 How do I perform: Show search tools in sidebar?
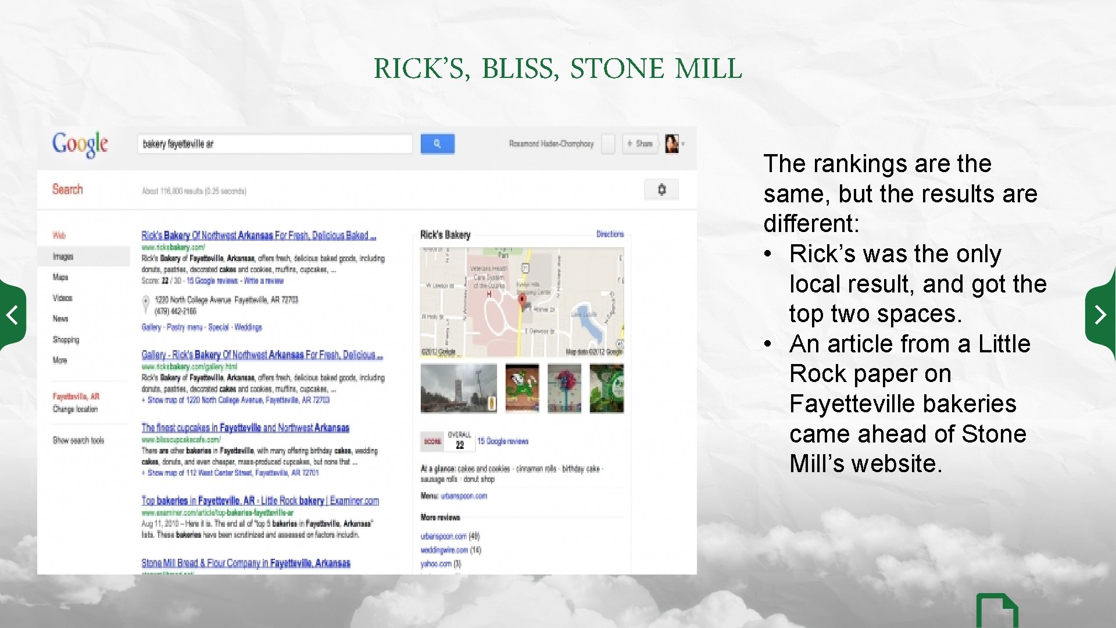click(78, 440)
